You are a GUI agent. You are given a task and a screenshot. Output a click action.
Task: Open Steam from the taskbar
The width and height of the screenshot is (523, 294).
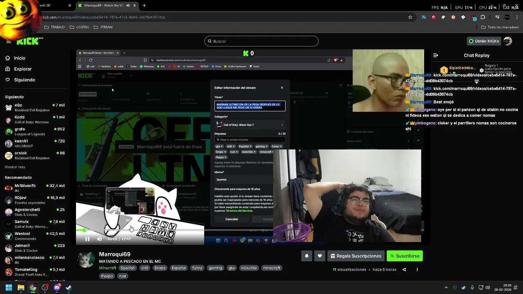69,287
